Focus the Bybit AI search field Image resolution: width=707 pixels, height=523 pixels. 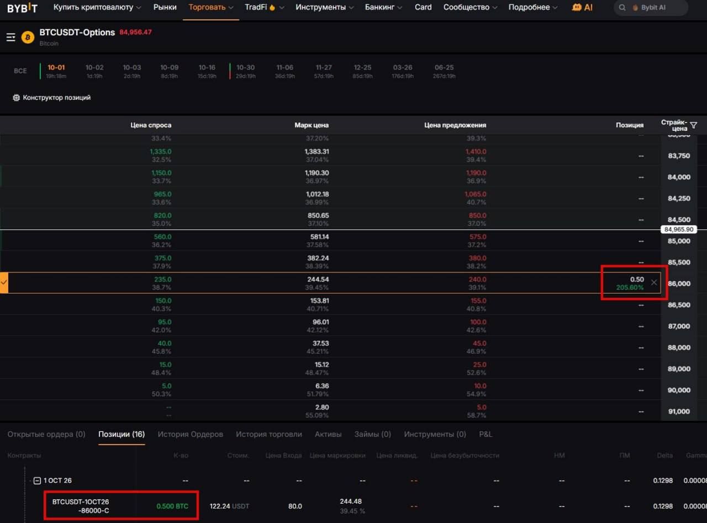(651, 8)
